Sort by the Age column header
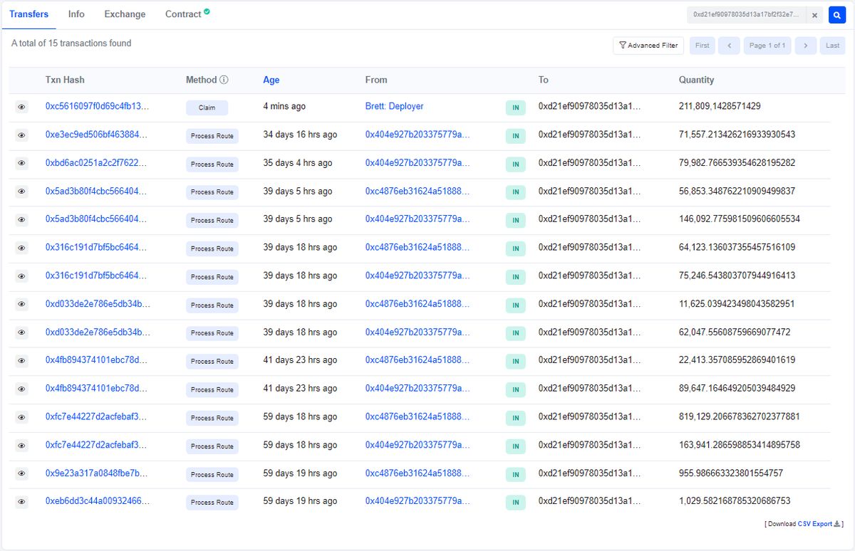This screenshot has height=551, width=855. click(271, 80)
